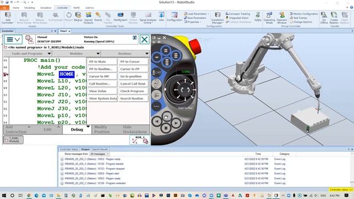
Task: Open the Events tool
Action: click(98, 17)
